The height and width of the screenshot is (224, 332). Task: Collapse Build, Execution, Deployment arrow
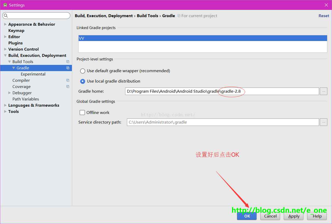(x=5, y=55)
